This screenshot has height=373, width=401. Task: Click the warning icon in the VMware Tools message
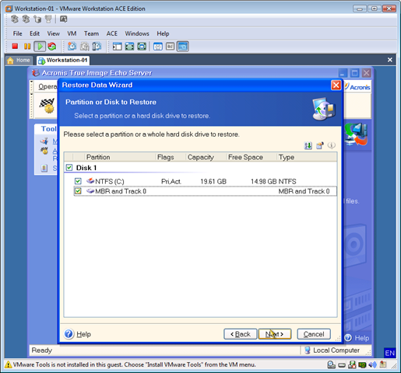[x=8, y=364]
